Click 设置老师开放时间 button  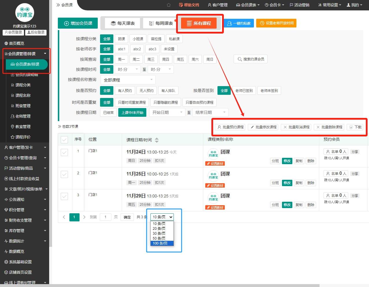[276, 23]
